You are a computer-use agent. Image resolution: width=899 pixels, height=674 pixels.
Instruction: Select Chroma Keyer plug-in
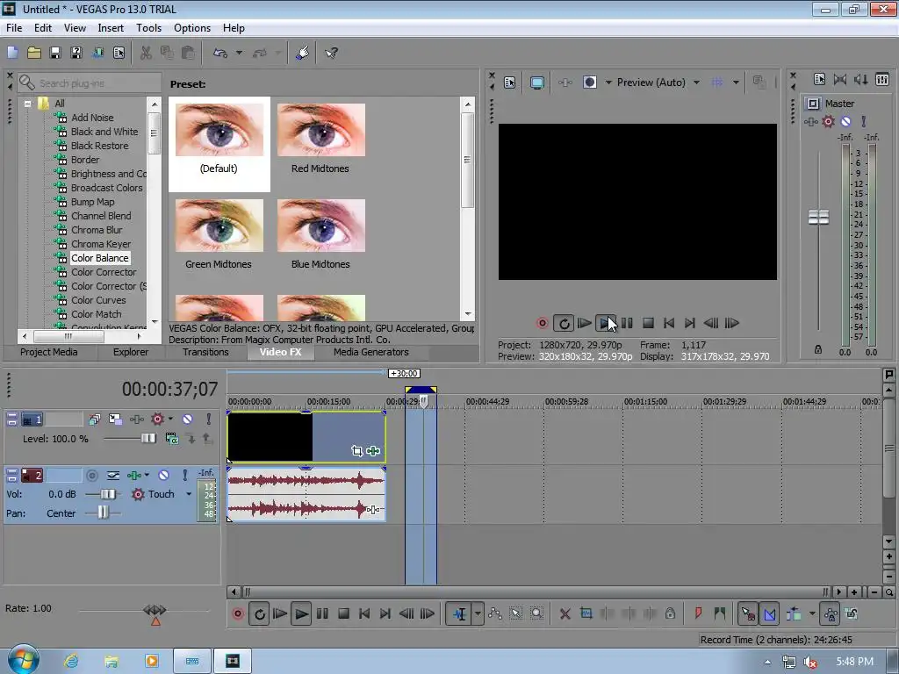pyautogui.click(x=100, y=244)
